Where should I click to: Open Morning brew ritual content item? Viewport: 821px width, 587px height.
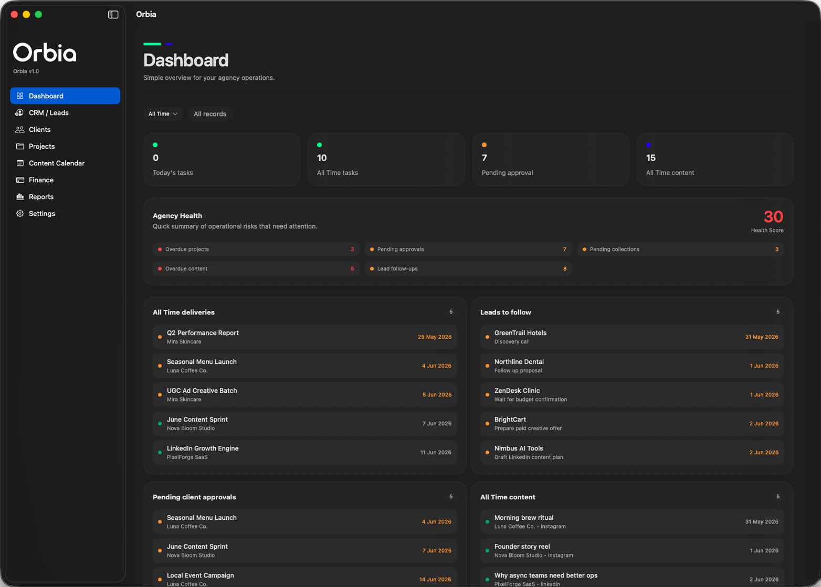pyautogui.click(x=632, y=522)
